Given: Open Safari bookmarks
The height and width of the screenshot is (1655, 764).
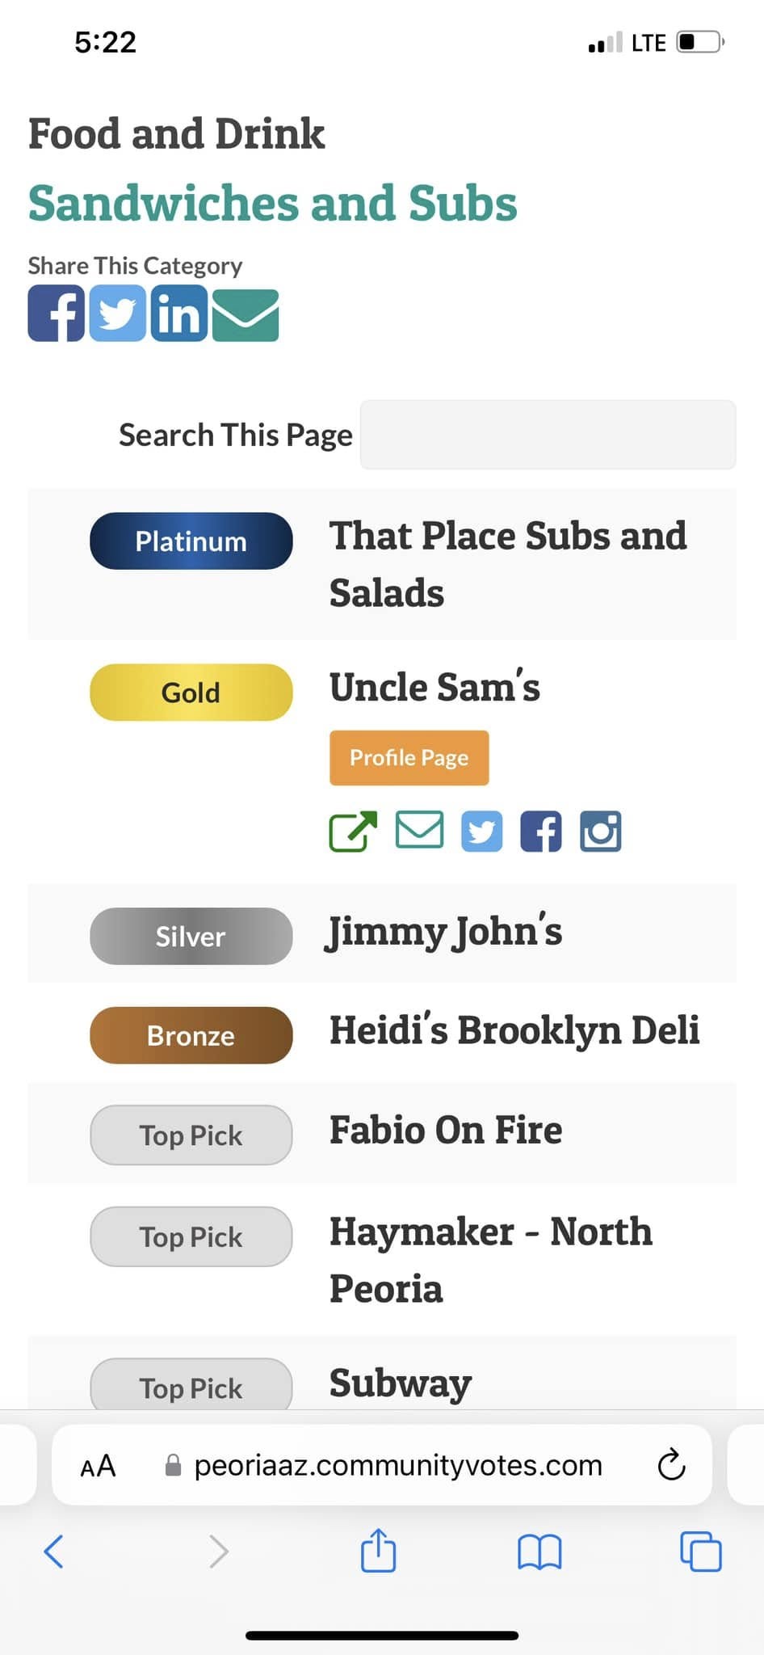Looking at the screenshot, I should coord(539,1552).
